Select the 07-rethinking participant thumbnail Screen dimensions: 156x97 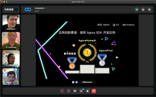(x=11, y=41)
